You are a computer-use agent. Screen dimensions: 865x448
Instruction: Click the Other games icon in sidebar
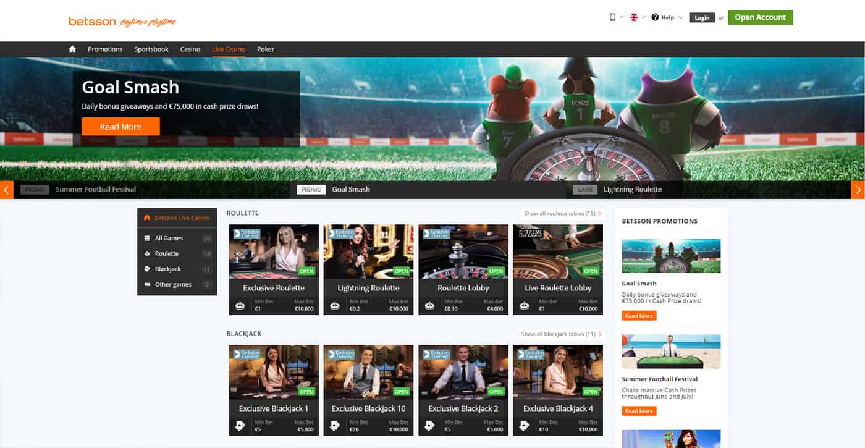click(x=147, y=284)
